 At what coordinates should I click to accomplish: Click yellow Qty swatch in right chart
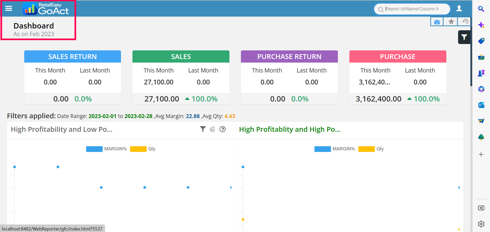[x=366, y=149]
